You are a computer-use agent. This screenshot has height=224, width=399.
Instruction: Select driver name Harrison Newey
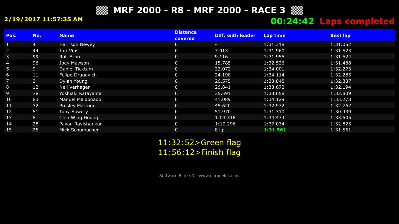77,45
